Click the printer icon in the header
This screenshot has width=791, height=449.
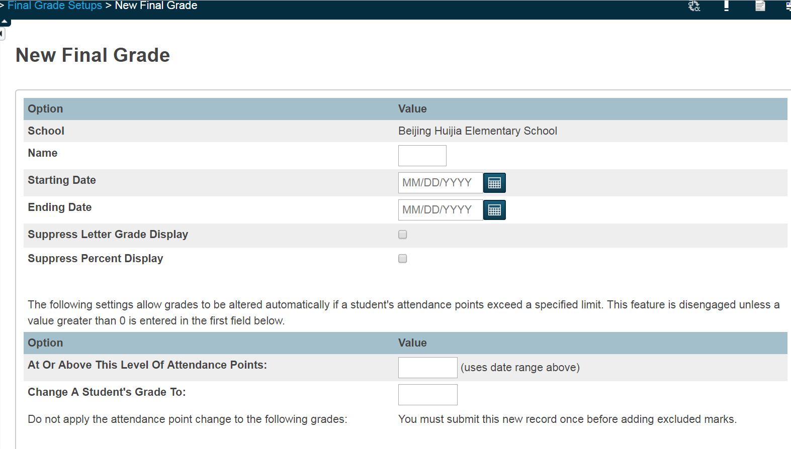click(x=788, y=7)
